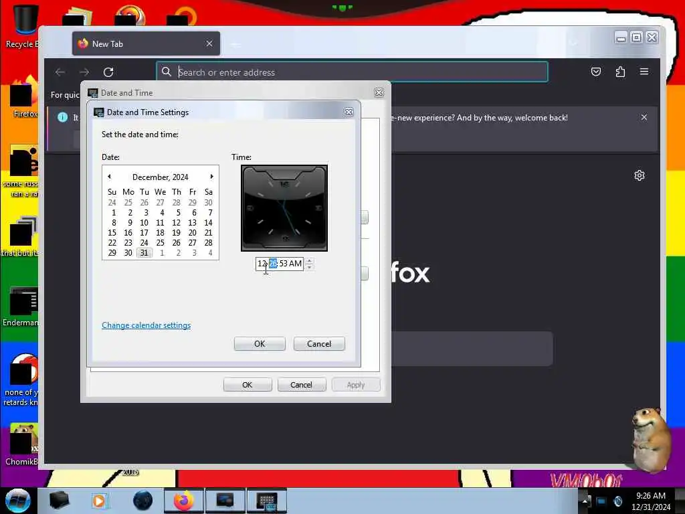Open the Firefox desktop shortcut

(x=24, y=97)
